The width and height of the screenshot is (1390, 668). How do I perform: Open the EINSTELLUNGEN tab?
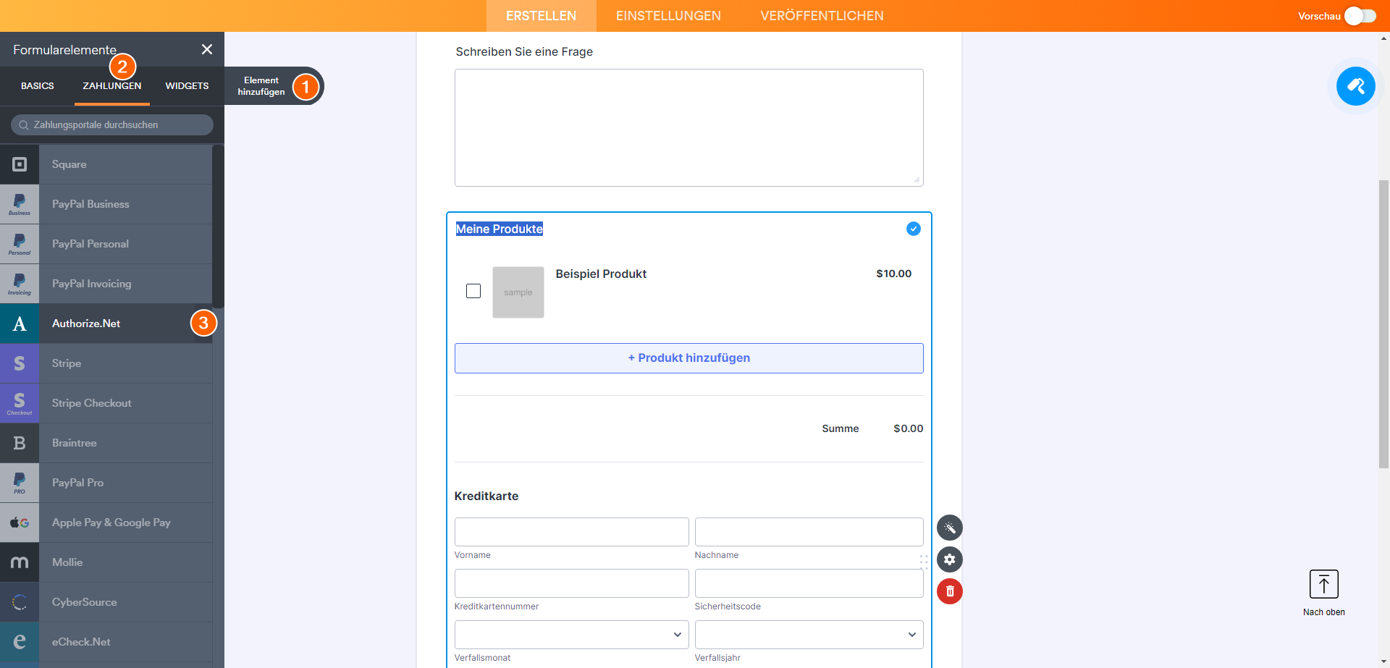tap(668, 16)
